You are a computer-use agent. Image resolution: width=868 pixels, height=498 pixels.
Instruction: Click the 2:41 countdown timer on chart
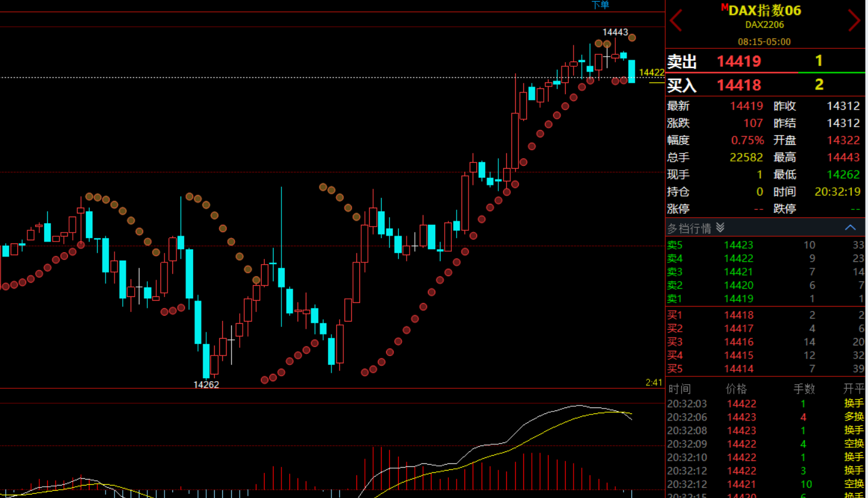click(x=654, y=382)
